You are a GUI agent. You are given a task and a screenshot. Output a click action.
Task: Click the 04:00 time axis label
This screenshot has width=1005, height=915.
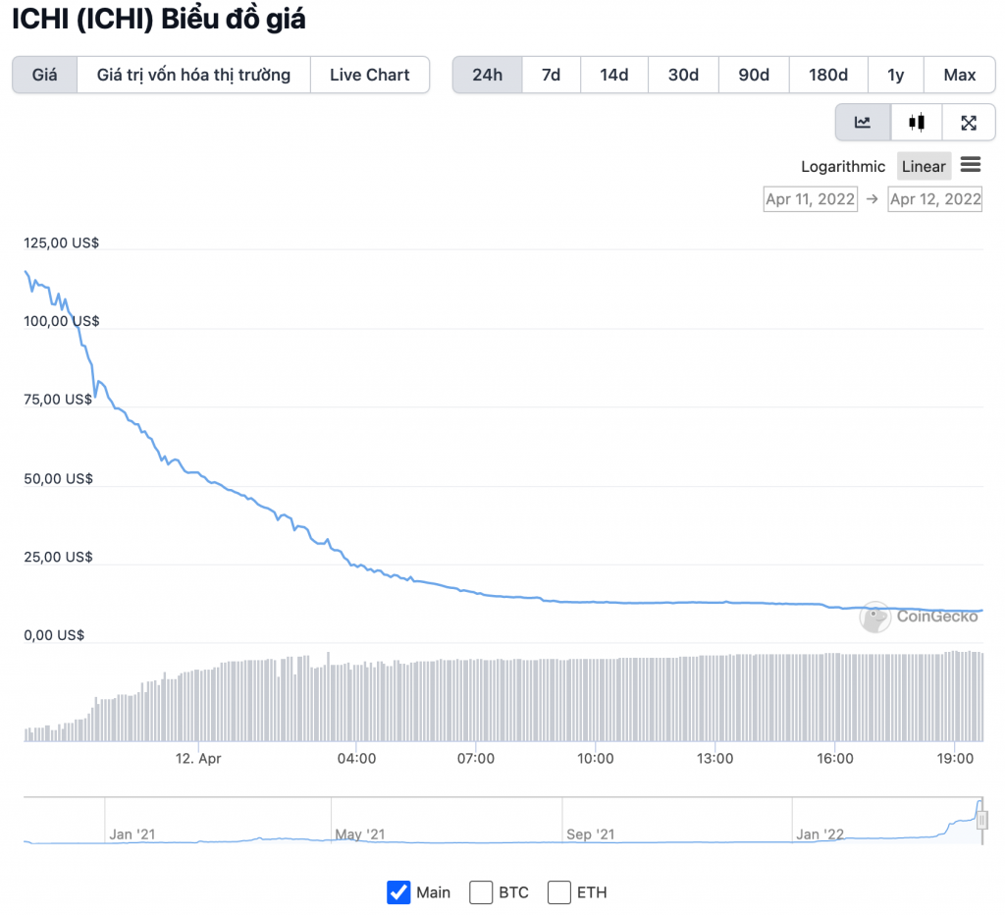tap(356, 759)
